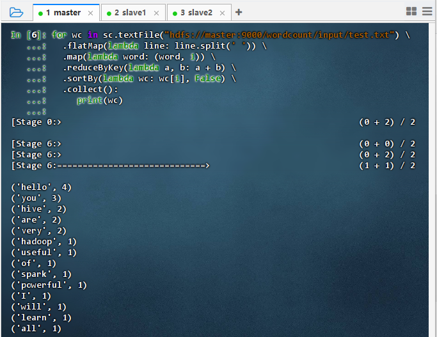Switch to the 2 slave1 tab
The image size is (437, 337).
point(133,13)
